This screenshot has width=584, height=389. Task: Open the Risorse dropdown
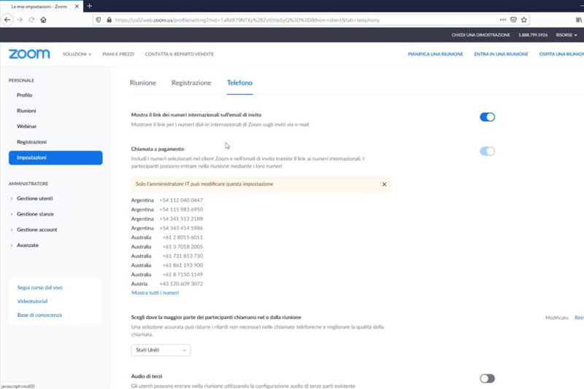coord(566,35)
